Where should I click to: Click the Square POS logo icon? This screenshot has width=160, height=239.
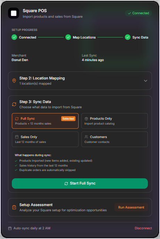pos(14,13)
